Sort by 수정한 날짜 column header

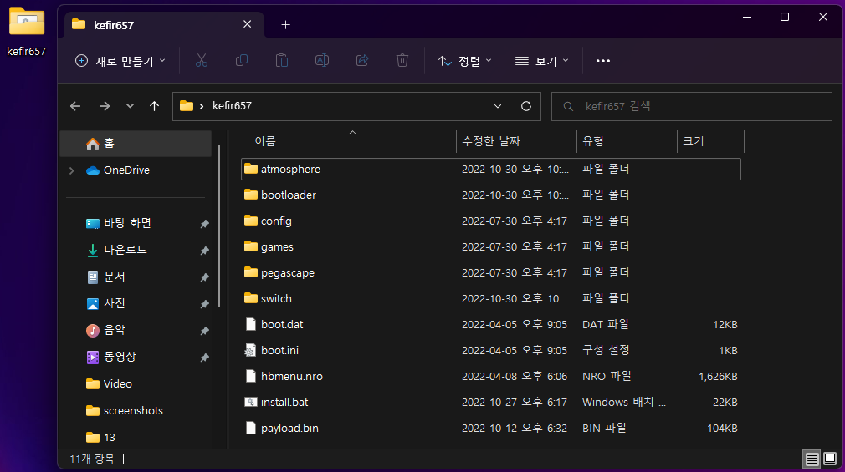click(516, 141)
